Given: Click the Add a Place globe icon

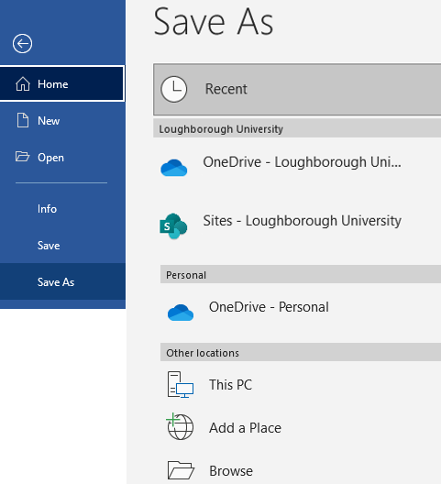Looking at the screenshot, I should pos(180,426).
